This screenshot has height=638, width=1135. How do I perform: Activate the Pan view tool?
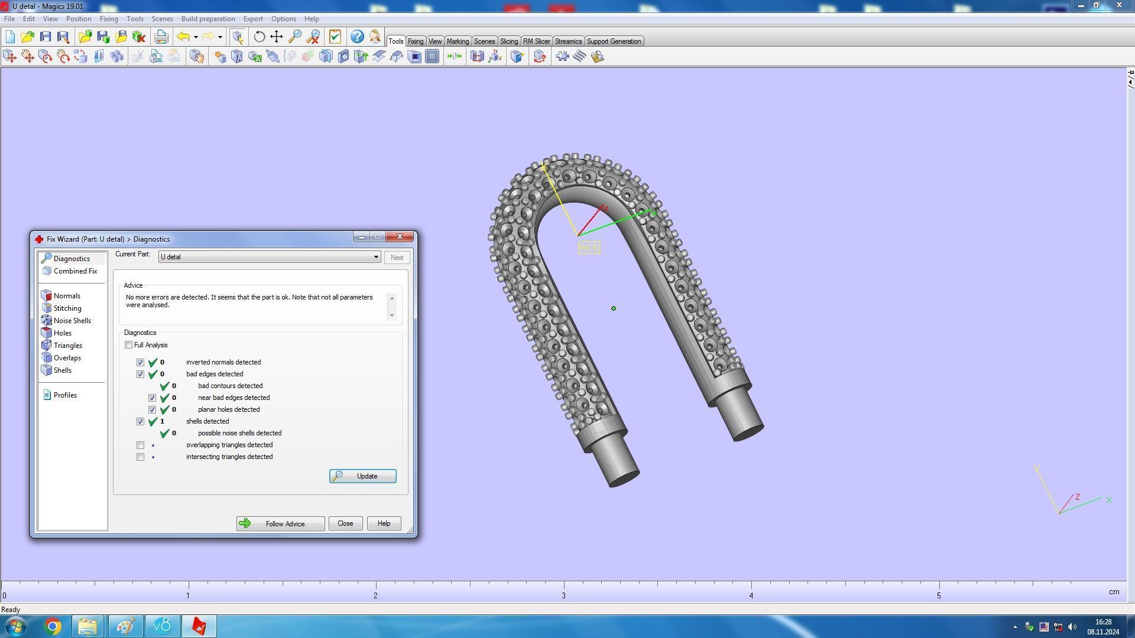pos(277,37)
